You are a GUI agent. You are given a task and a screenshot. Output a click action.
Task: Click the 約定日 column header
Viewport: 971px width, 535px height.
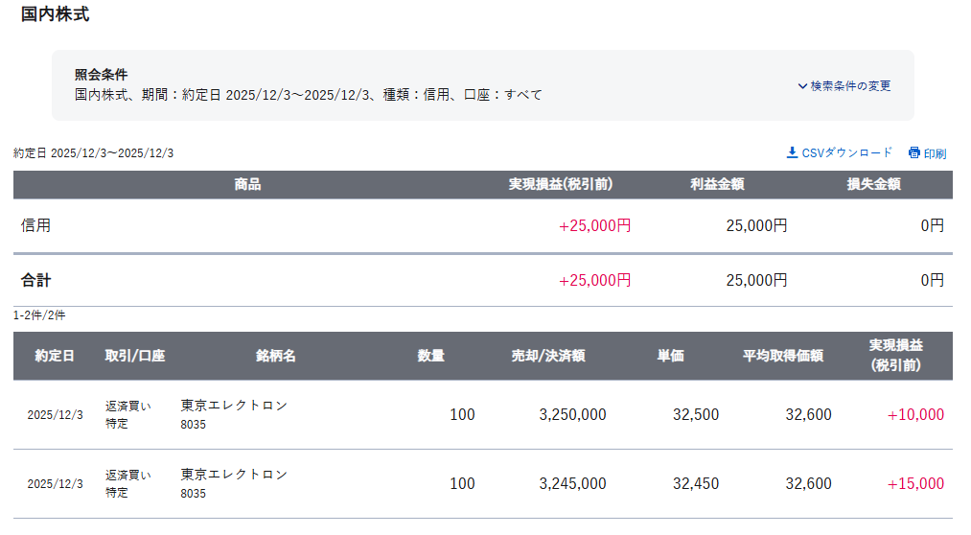click(55, 356)
